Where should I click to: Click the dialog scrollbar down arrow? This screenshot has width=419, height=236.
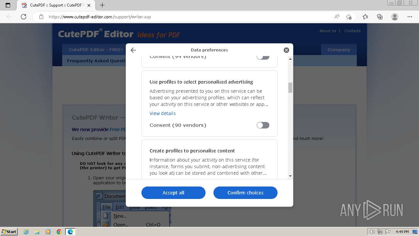[290, 176]
